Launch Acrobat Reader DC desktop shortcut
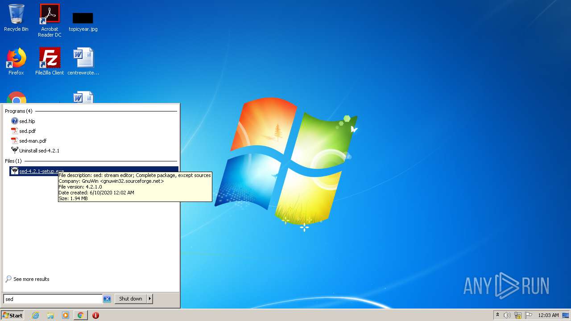 (50, 21)
